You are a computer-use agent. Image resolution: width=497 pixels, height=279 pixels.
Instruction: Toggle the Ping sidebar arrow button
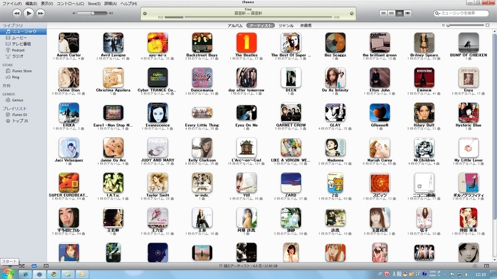[487, 267]
